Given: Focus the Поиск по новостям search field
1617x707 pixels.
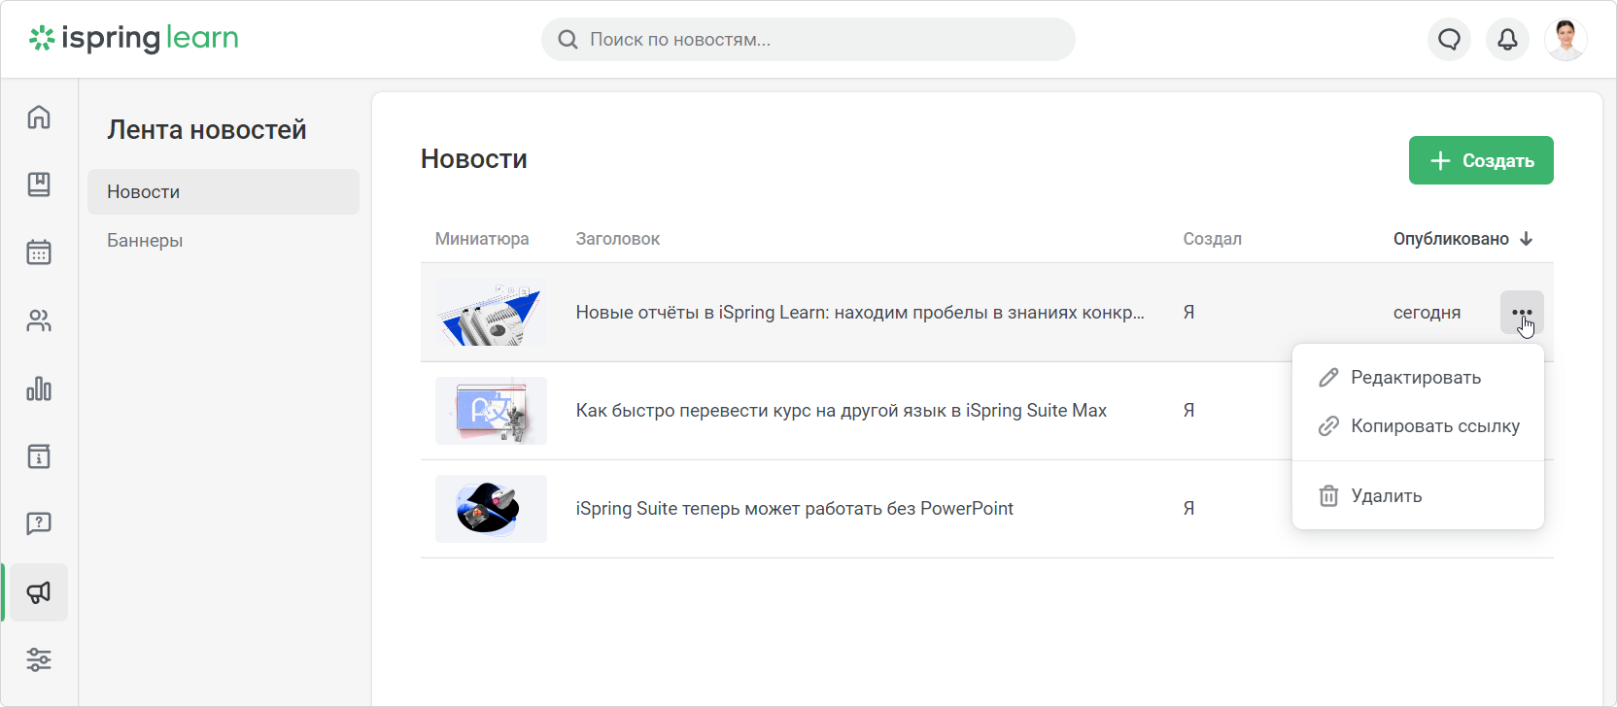Looking at the screenshot, I should tap(808, 40).
